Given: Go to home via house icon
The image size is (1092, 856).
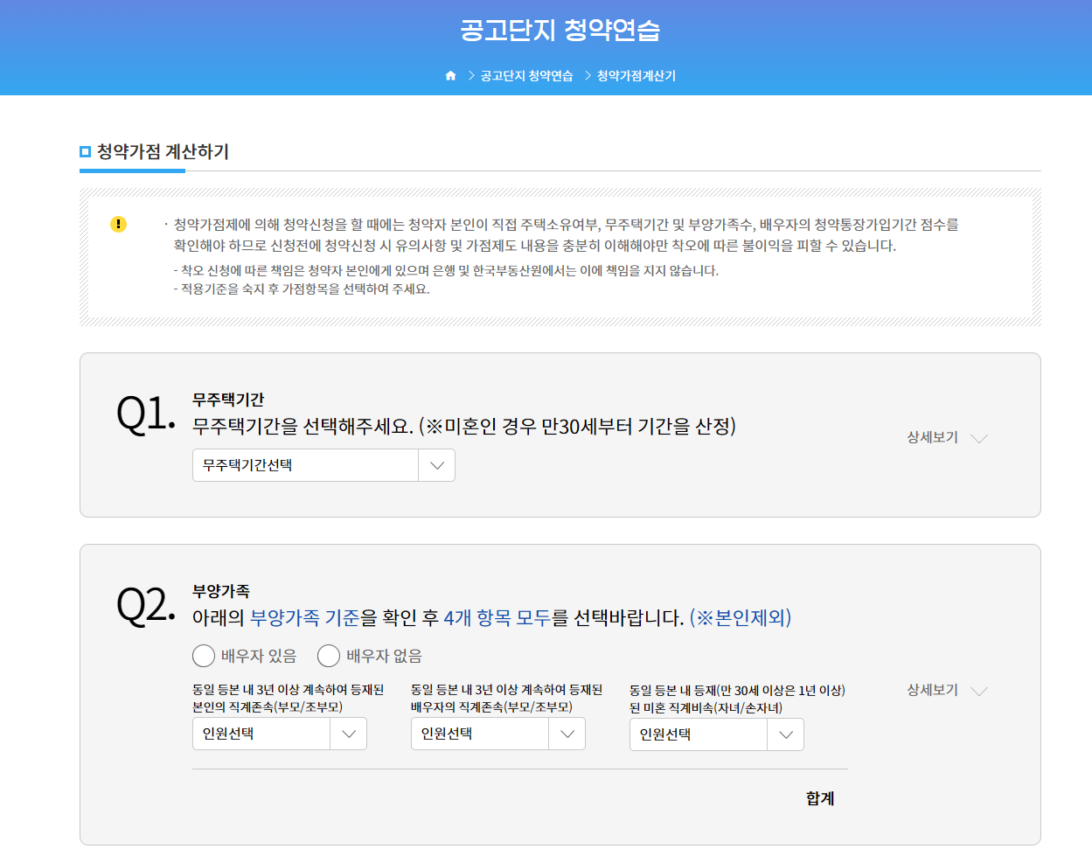Looking at the screenshot, I should point(451,76).
